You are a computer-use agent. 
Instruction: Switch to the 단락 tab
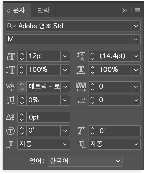[x=43, y=10]
